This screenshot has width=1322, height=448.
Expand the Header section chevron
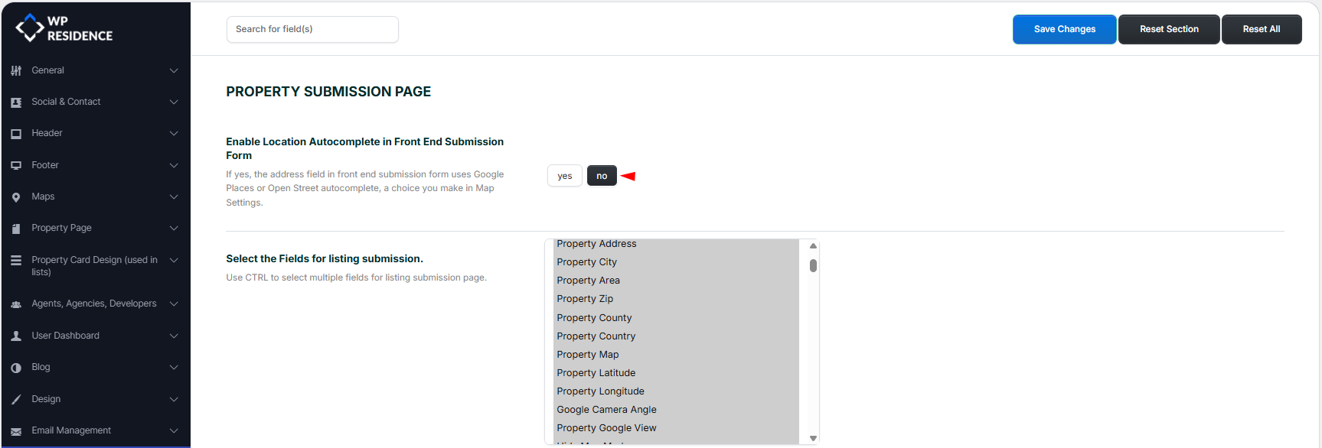point(174,133)
